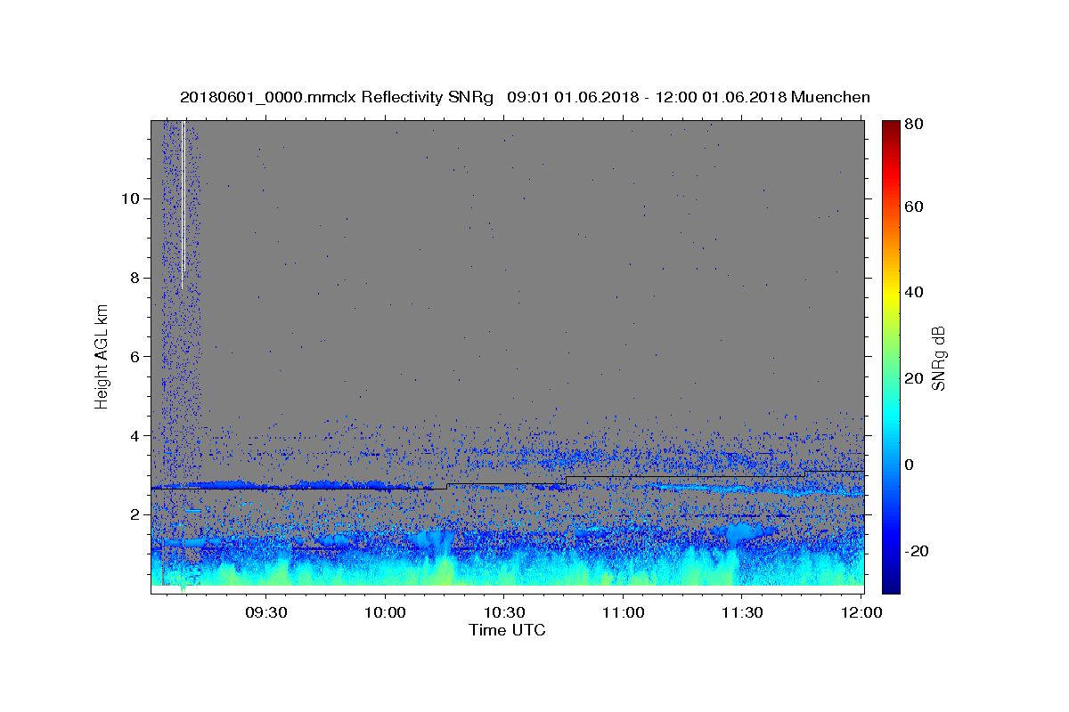Click the 12:00 time tick label
Screen dimensions: 1069x712
861,612
